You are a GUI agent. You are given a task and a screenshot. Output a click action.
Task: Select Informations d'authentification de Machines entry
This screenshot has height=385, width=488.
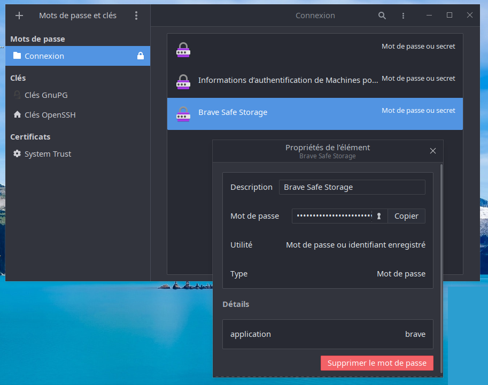(288, 80)
